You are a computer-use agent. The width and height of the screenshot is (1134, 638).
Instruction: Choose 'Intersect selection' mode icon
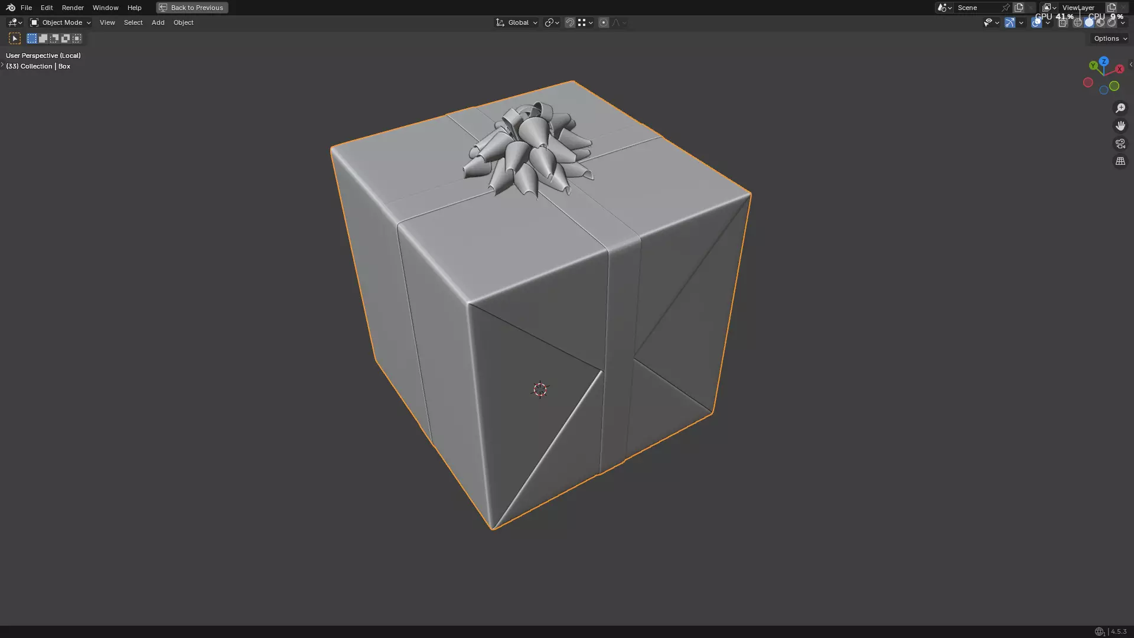coord(77,38)
